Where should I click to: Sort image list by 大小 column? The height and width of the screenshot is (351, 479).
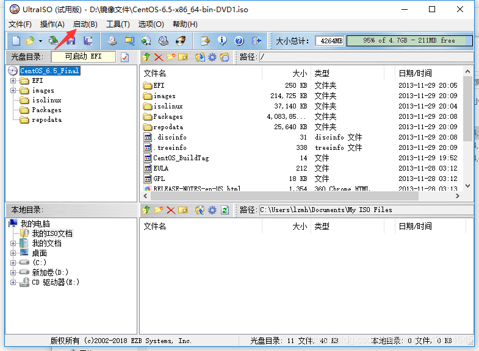287,73
